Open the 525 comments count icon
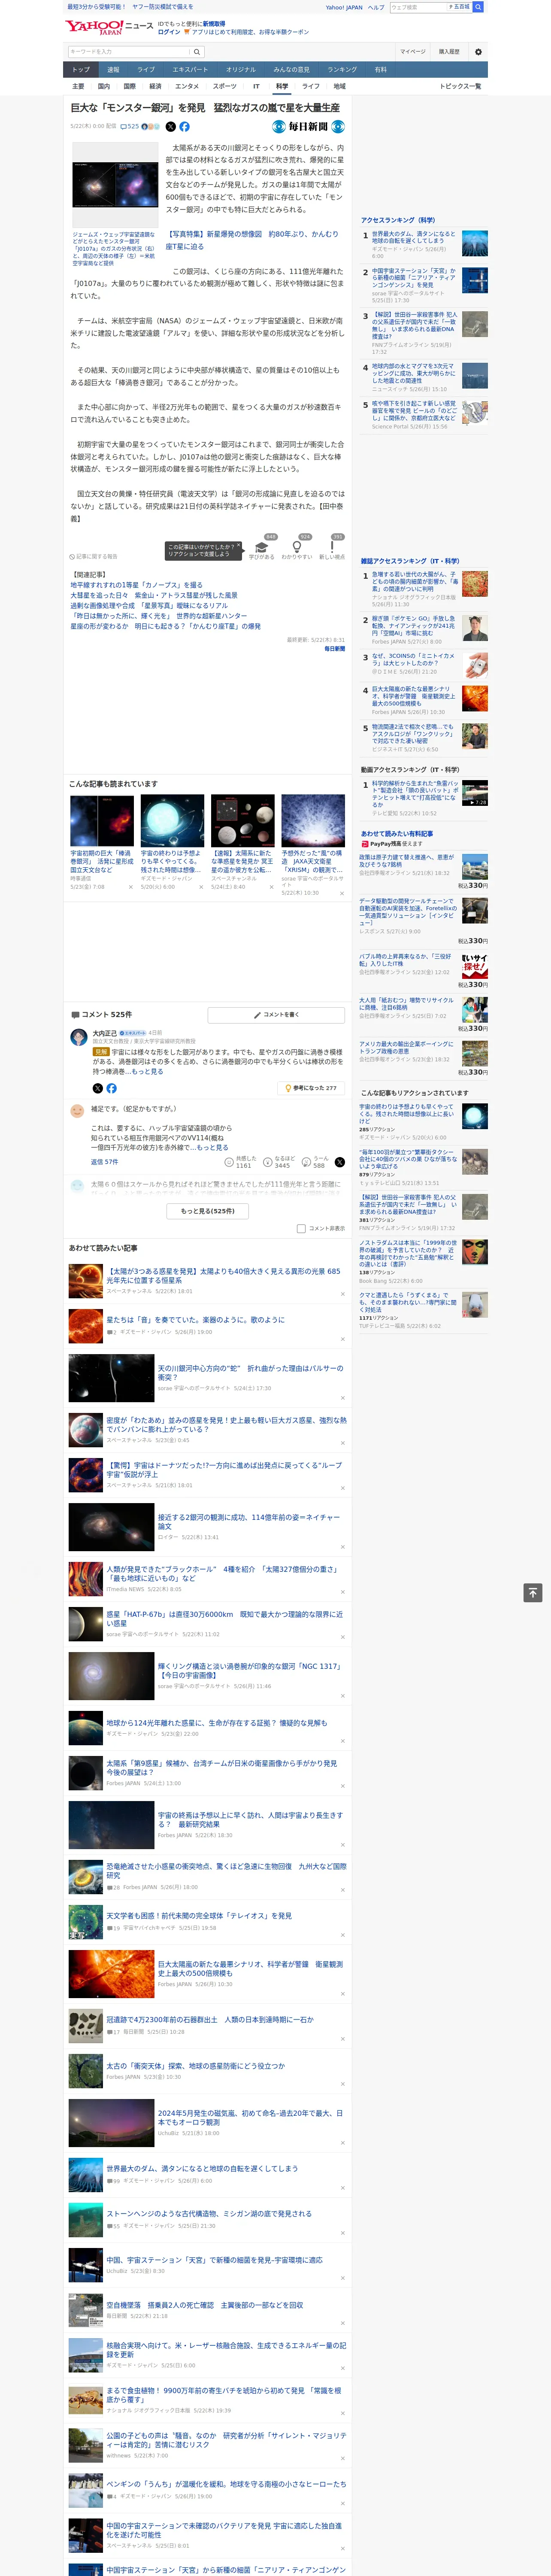Image resolution: width=551 pixels, height=2576 pixels. click(130, 127)
